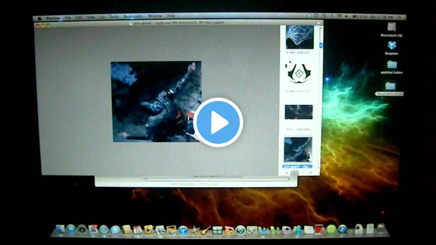Select the small dark landscape thumbnail
436x245 pixels.
pos(299,112)
